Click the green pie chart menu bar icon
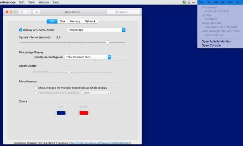The height and width of the screenshot is (146, 243). click(x=184, y=2)
